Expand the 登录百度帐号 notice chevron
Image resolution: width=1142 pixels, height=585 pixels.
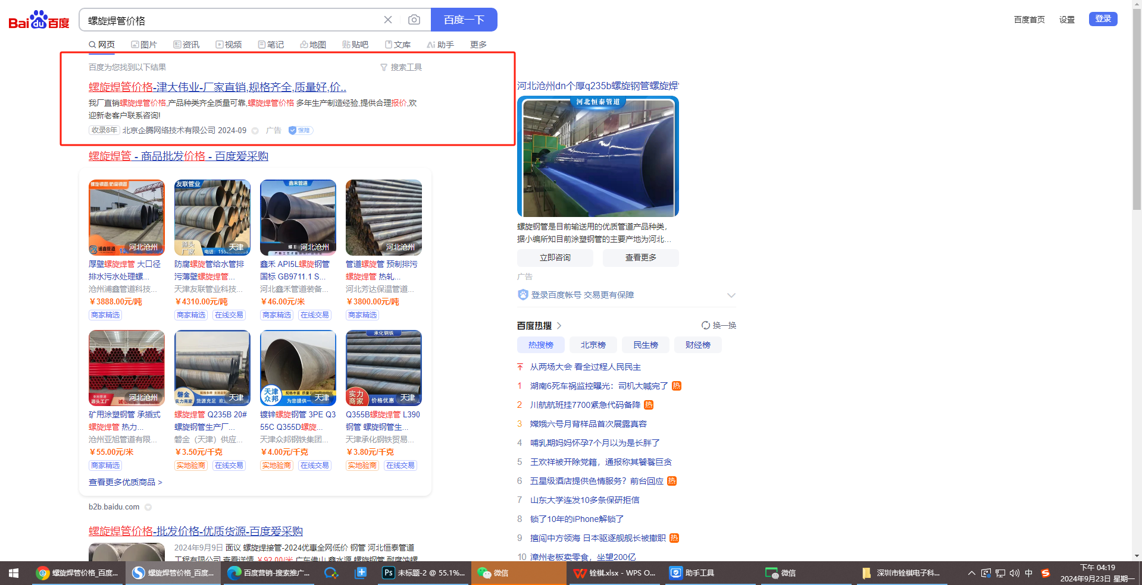(x=731, y=295)
